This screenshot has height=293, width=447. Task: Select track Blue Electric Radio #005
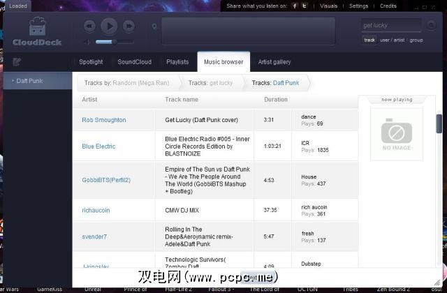207,146
